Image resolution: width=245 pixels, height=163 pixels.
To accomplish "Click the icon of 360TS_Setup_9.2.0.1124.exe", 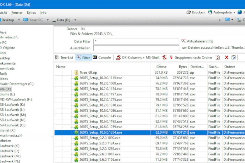I will pos(76,143).
